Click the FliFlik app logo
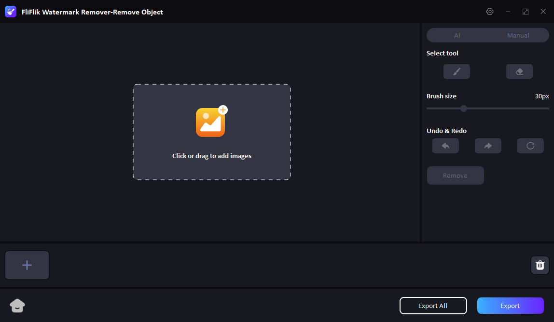 click(x=11, y=12)
